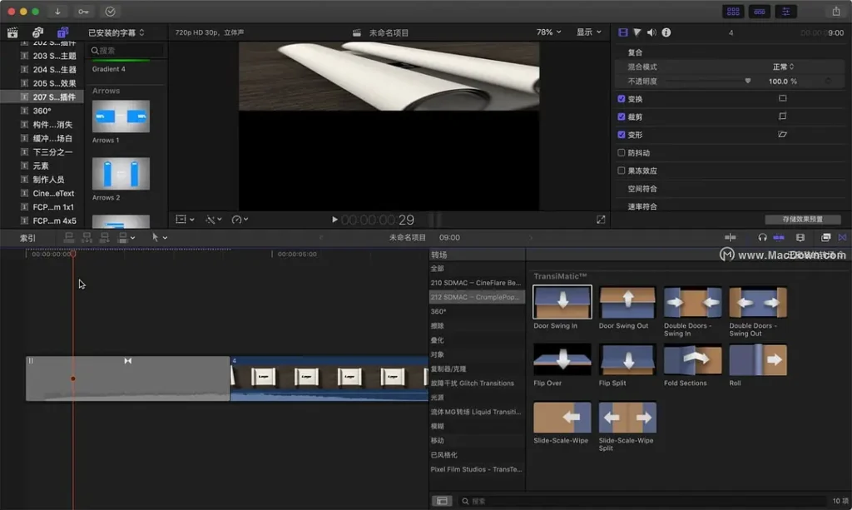Enable the 防抖动 stabilization checkbox
This screenshot has width=852, height=510.
[622, 153]
